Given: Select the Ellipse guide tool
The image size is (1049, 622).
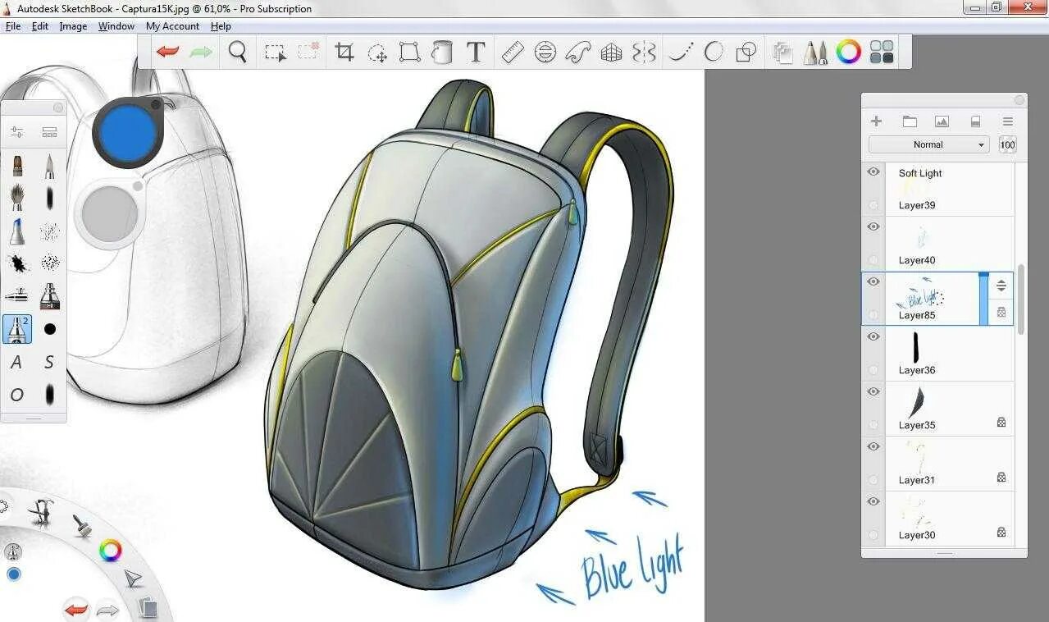Looking at the screenshot, I should tap(545, 53).
